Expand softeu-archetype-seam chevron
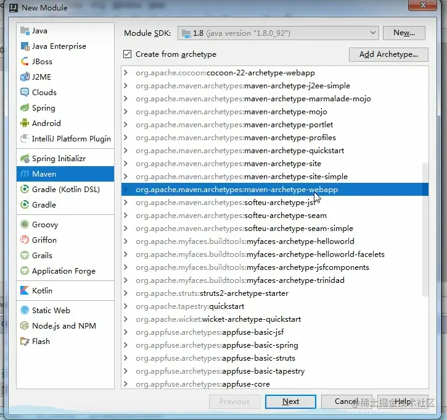 126,216
